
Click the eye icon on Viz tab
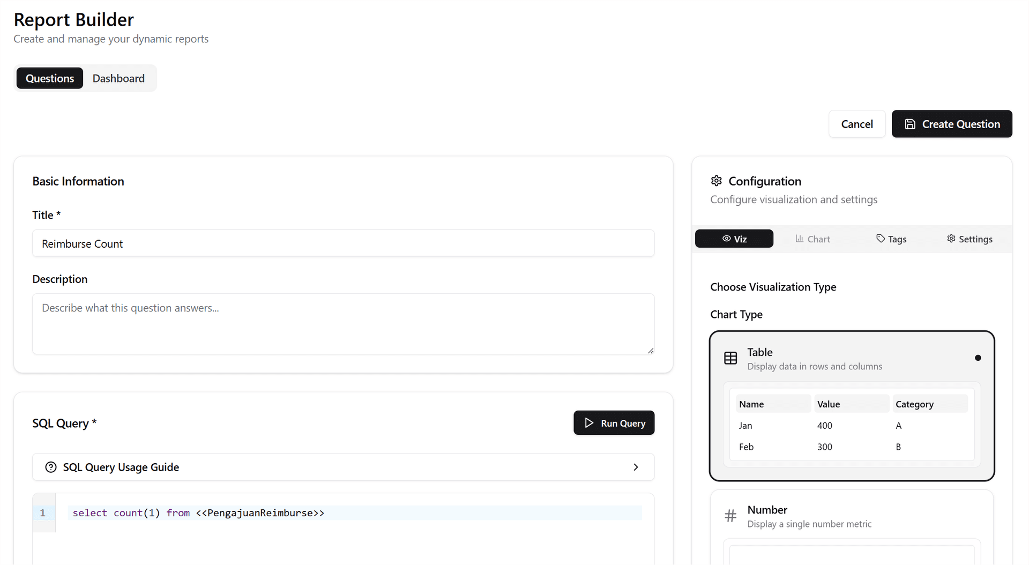click(x=726, y=239)
